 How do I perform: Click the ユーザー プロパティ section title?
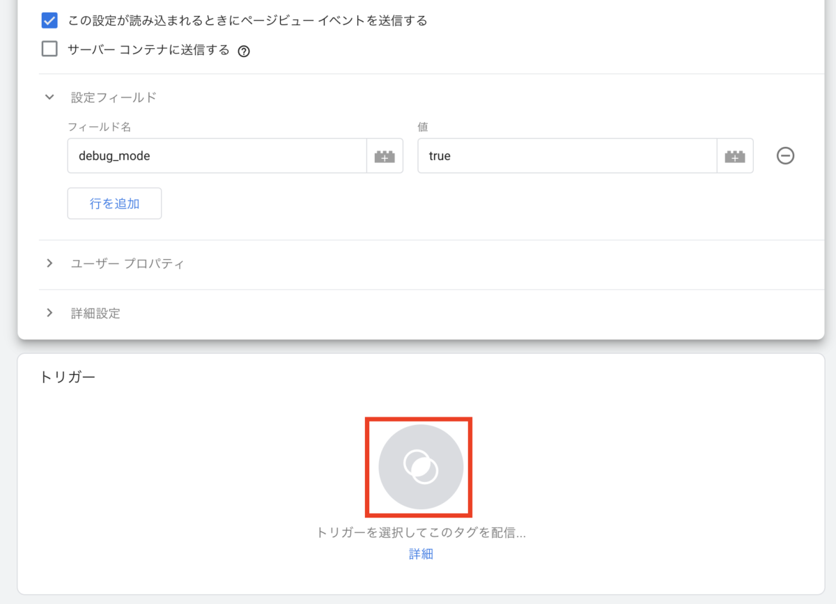tap(127, 264)
